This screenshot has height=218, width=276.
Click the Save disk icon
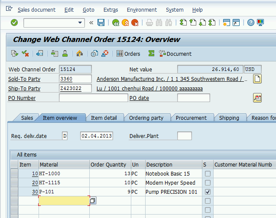coord(101,22)
